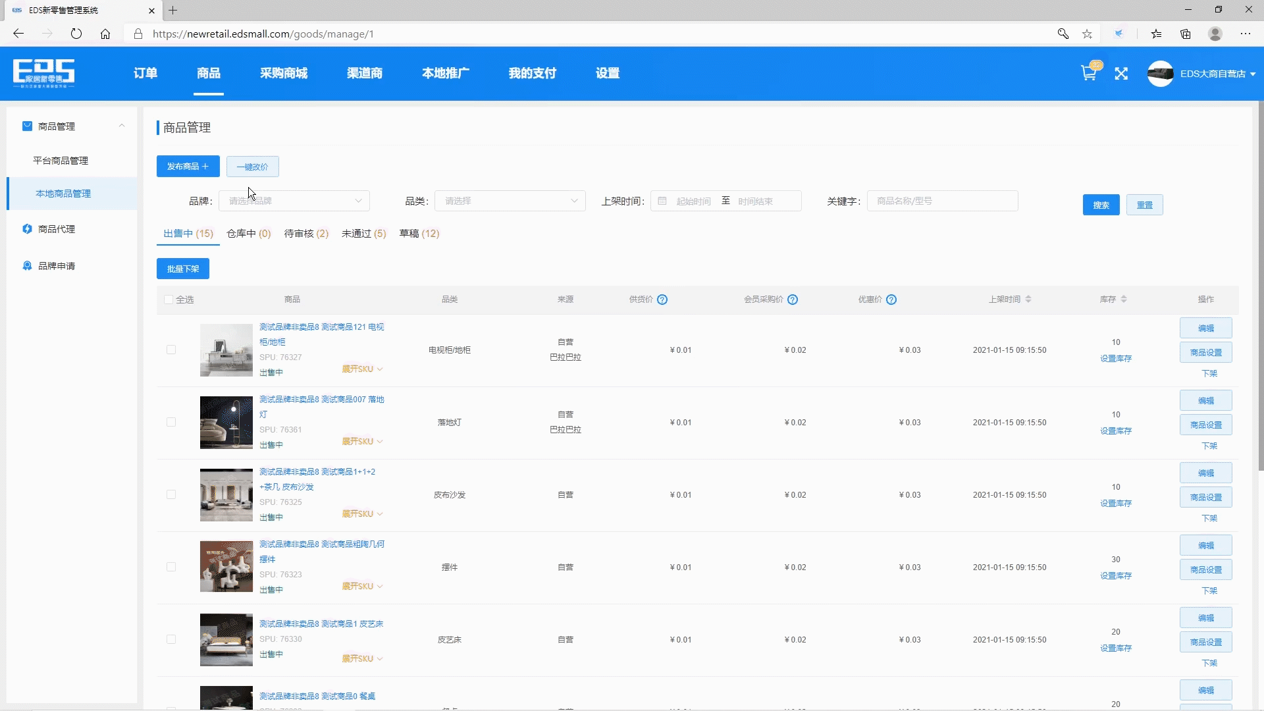1264x711 pixels.
Task: Click the 发布商品 + button
Action: (x=188, y=167)
